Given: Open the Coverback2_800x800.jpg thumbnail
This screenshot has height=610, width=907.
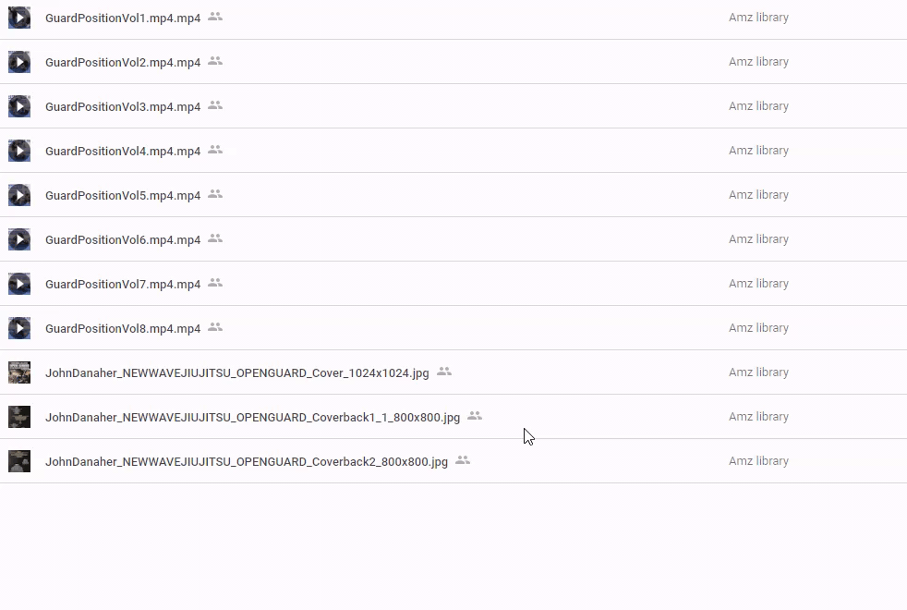Looking at the screenshot, I should (19, 461).
